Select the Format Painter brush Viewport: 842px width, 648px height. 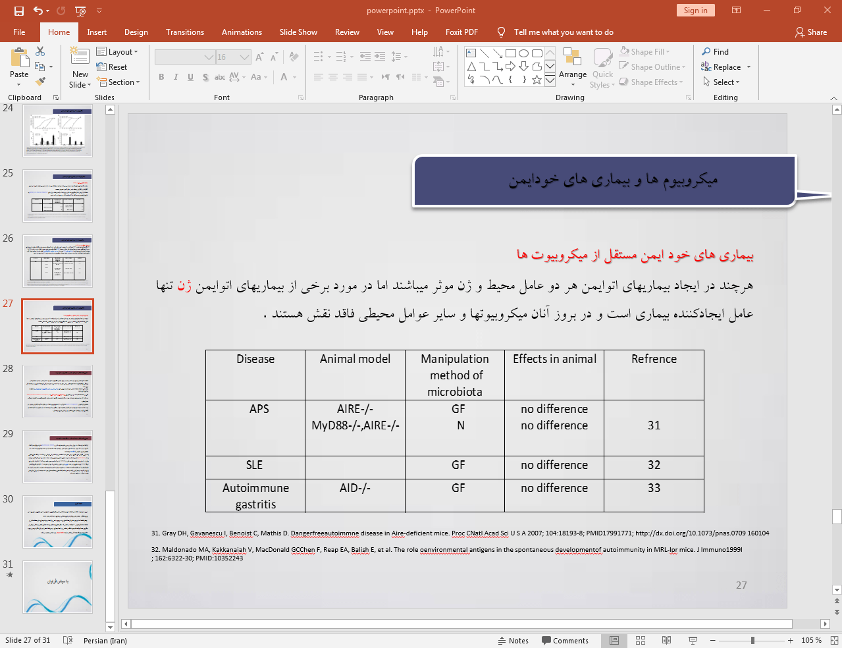(40, 82)
